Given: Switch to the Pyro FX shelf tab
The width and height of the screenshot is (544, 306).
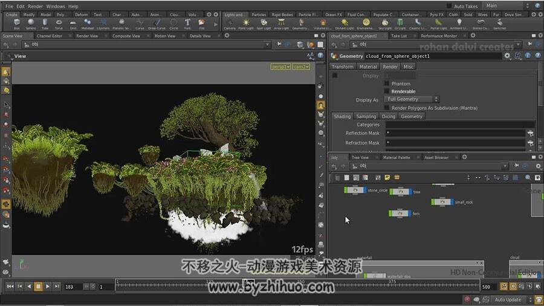Looking at the screenshot, I should point(436,15).
